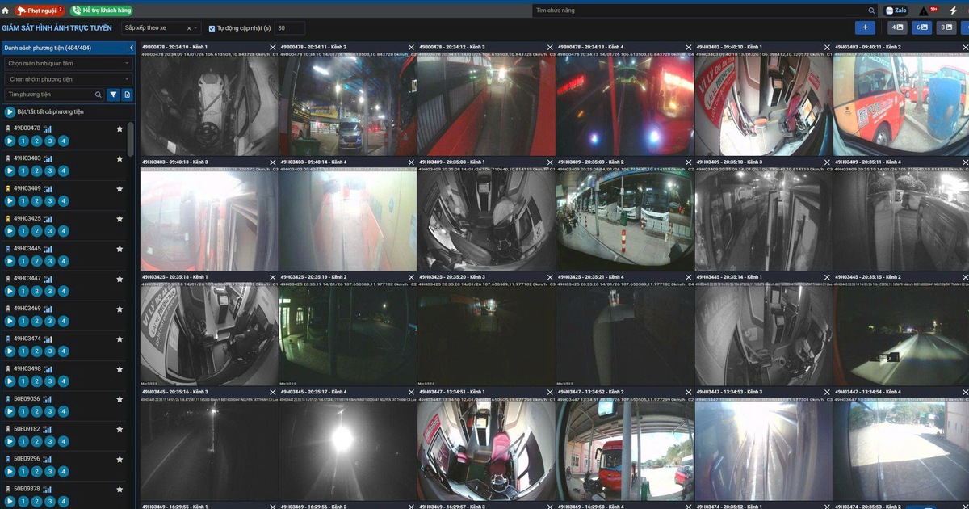Click the Home icon in top bar

(x=6, y=11)
